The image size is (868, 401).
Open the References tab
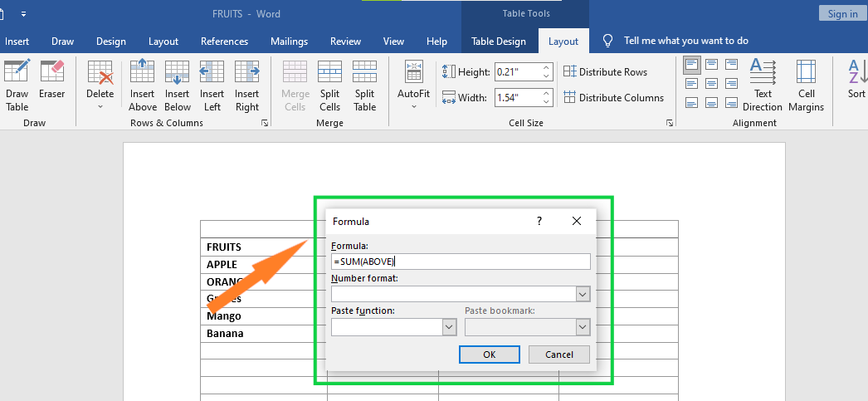coord(224,42)
